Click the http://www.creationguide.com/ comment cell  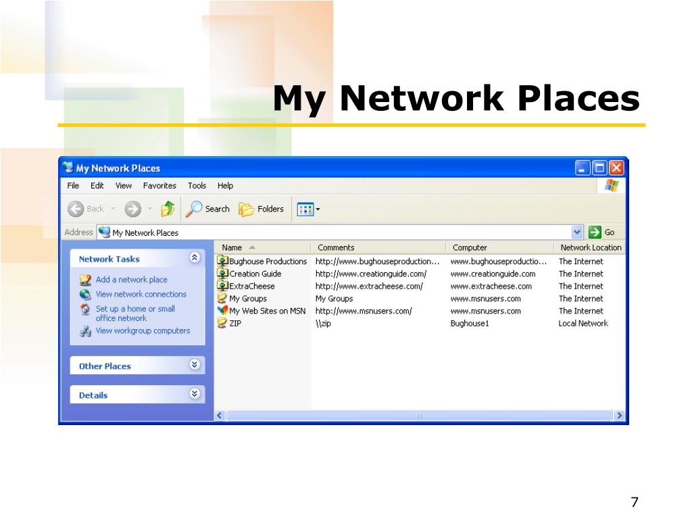(x=371, y=274)
